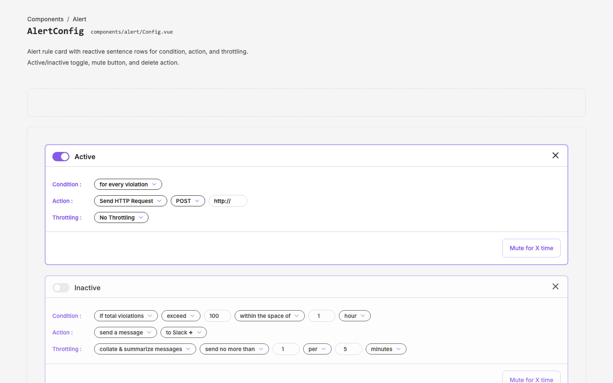Screen dimensions: 613x383
Task: Open the 'No Throttling' dropdown
Action: pos(121,217)
